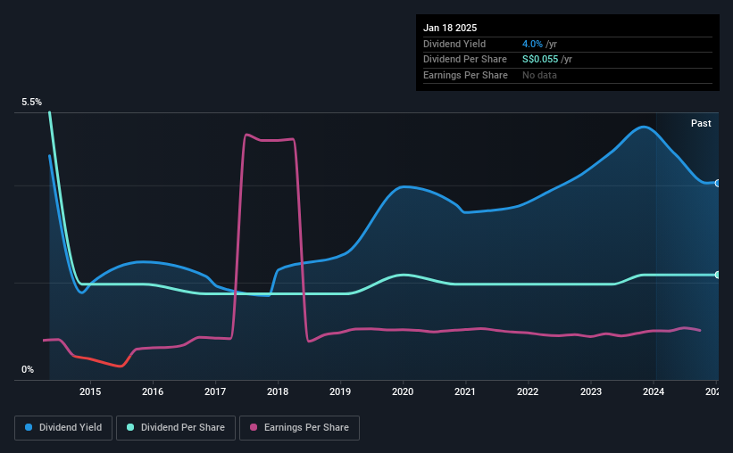This screenshot has height=453, width=733.
Task: Click the Jan 18 2025 tooltip date
Action: click(450, 28)
